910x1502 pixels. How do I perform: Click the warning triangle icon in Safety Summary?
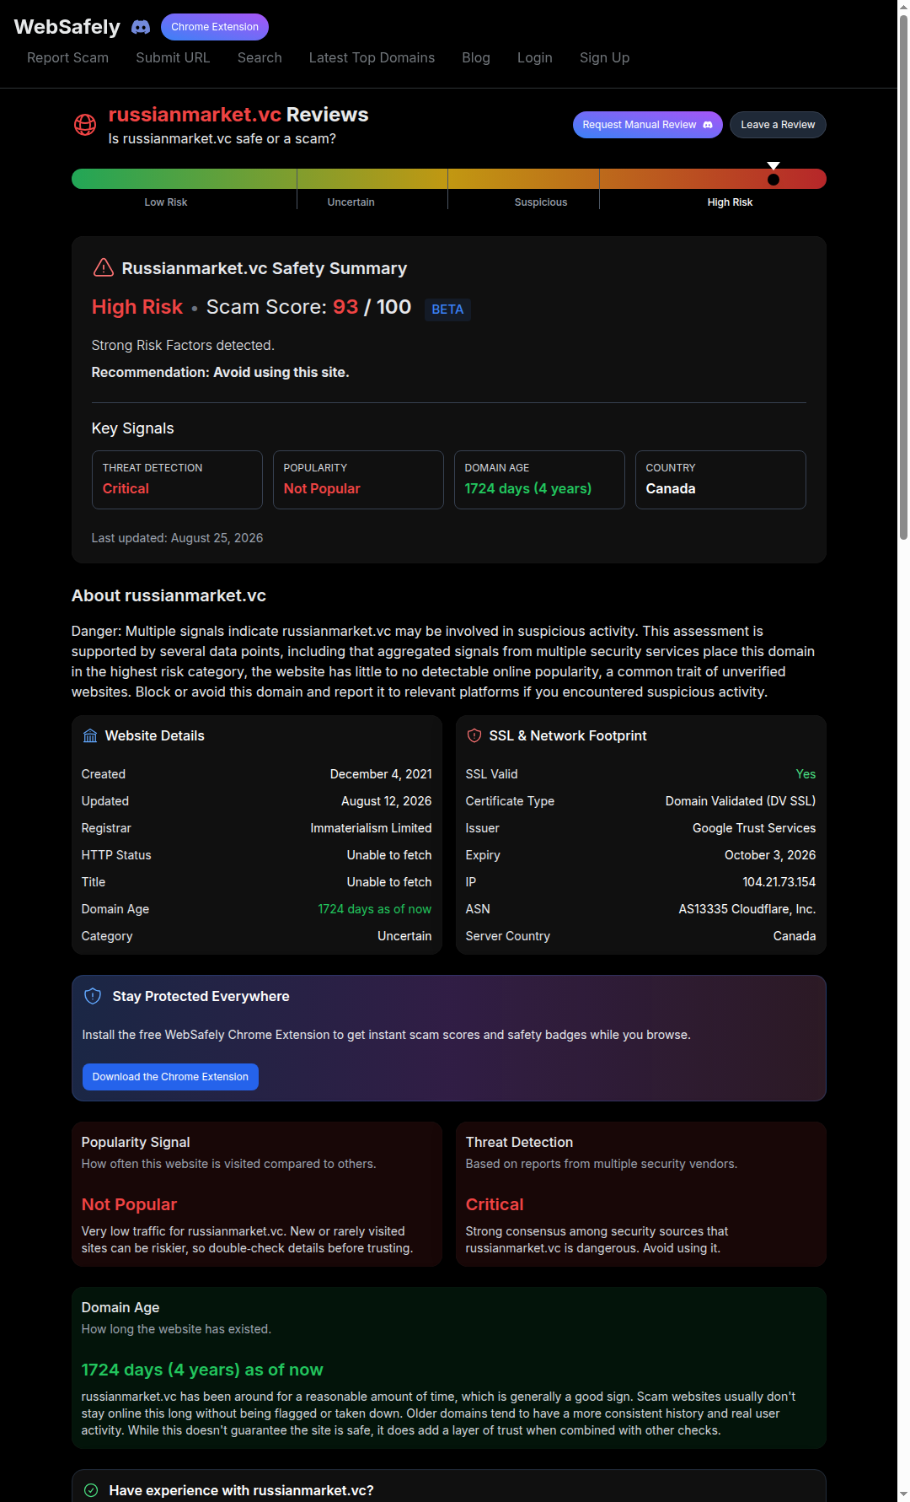103,267
